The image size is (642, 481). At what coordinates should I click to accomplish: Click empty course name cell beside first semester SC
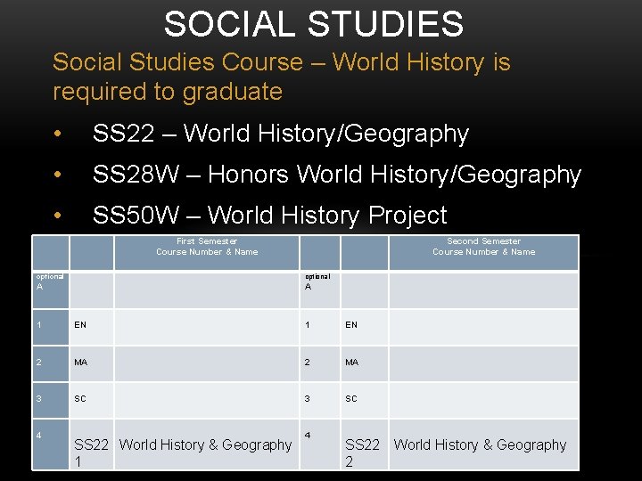(x=207, y=400)
